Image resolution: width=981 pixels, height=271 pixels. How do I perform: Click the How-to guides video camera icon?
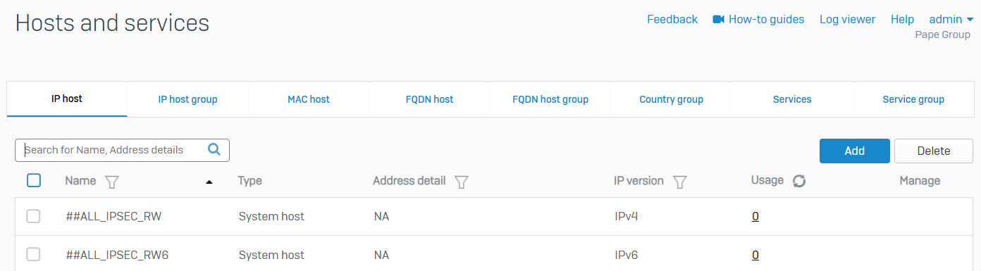[x=719, y=19]
